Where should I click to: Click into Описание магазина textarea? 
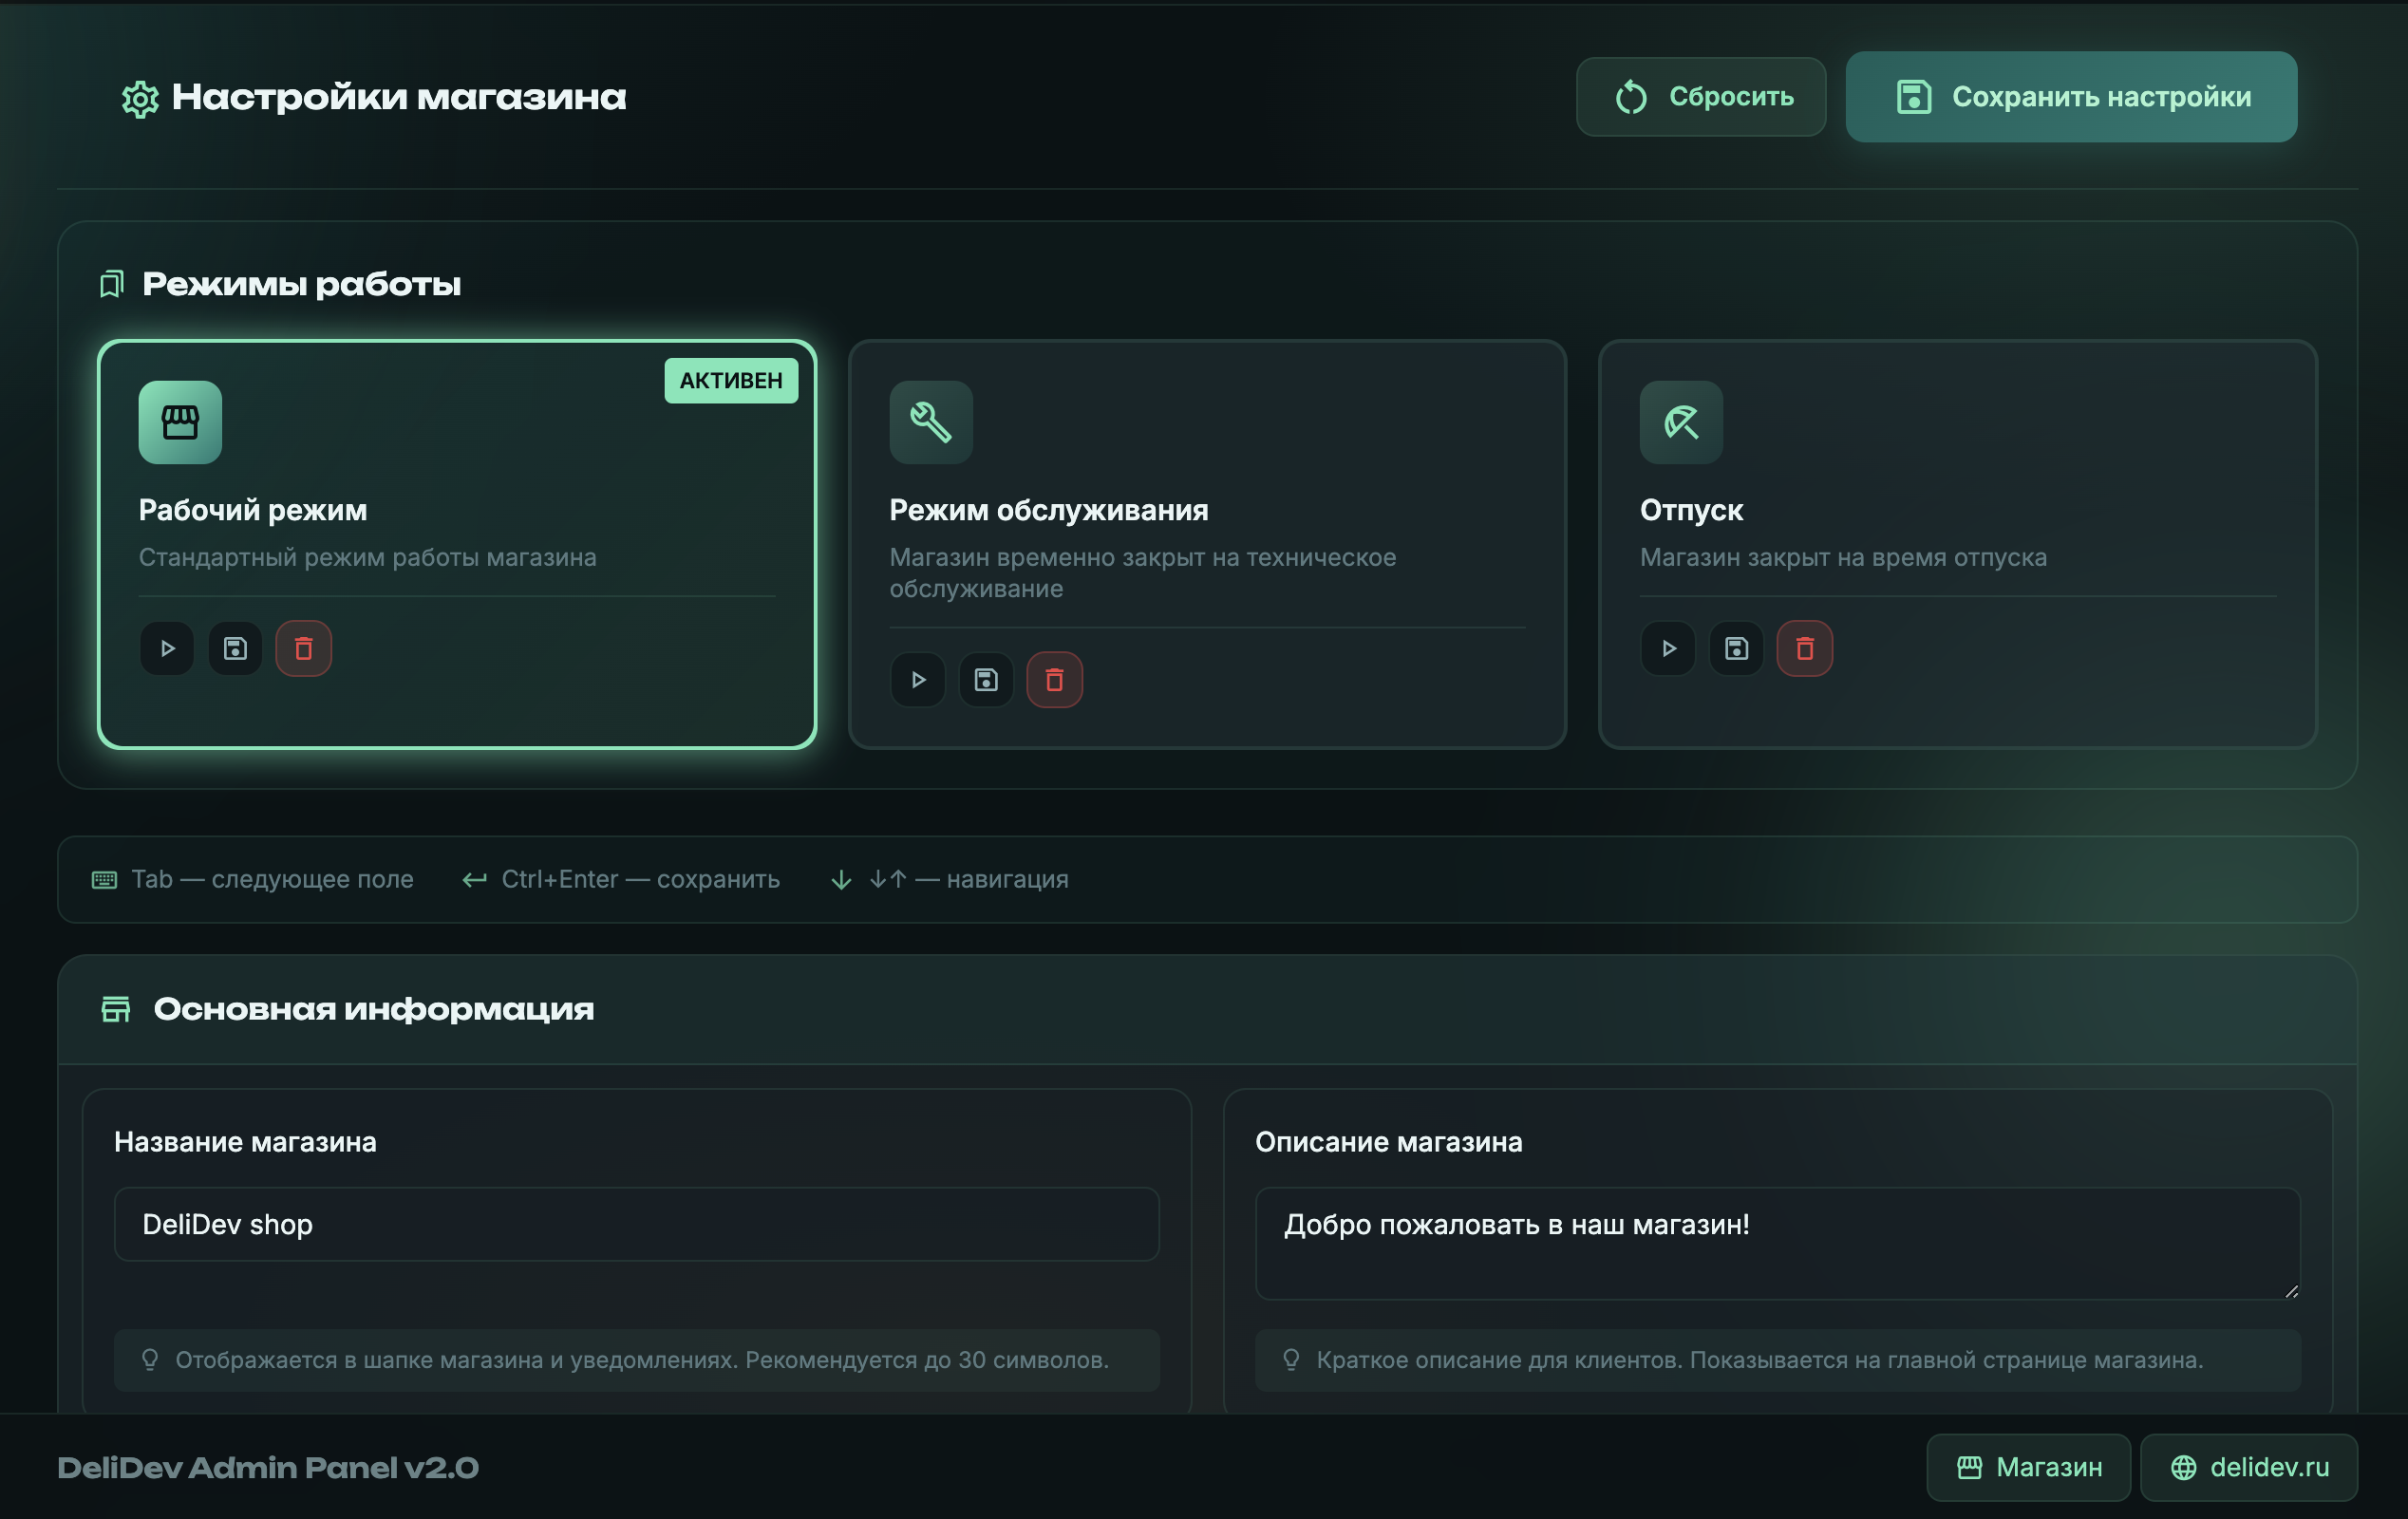(1777, 1243)
